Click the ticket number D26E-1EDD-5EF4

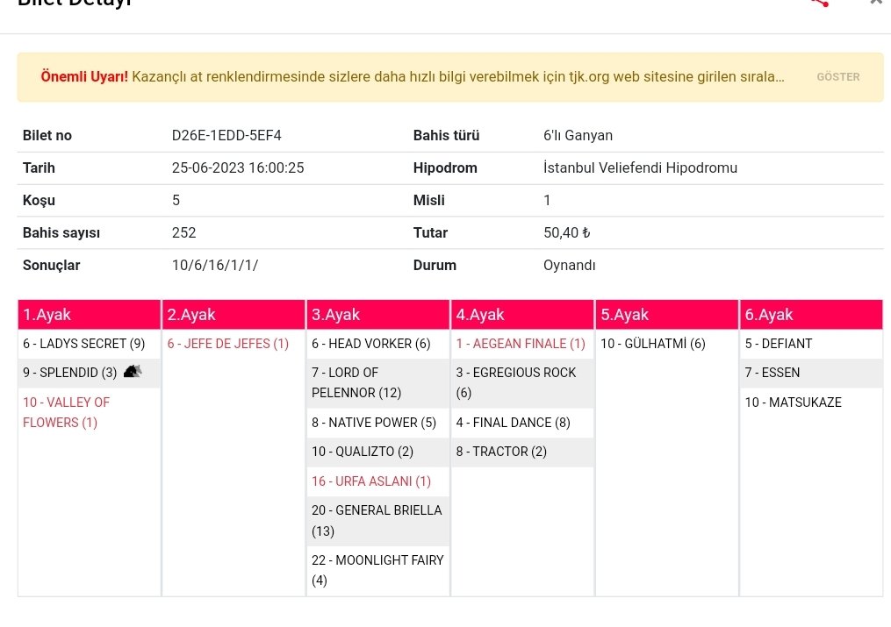coord(226,136)
